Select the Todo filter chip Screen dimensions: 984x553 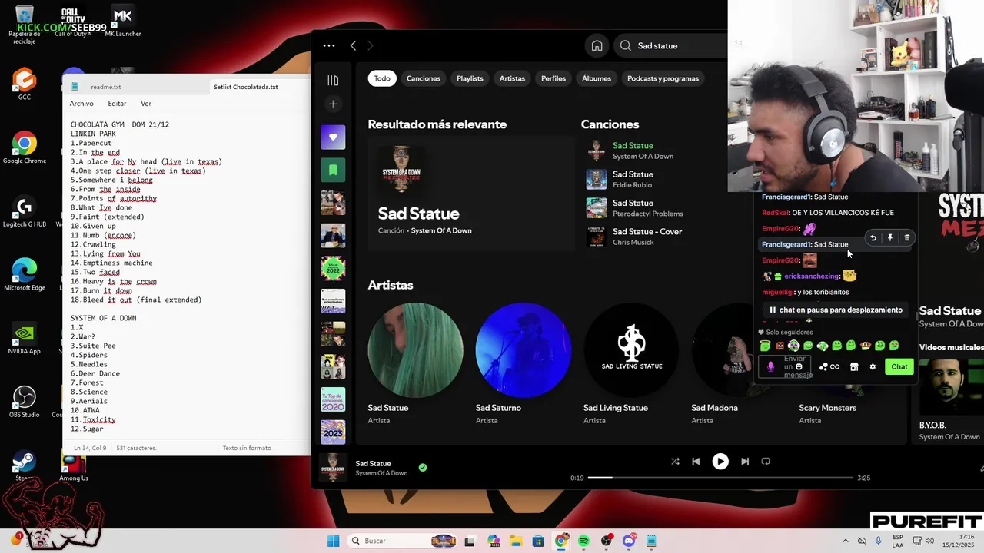coord(382,78)
